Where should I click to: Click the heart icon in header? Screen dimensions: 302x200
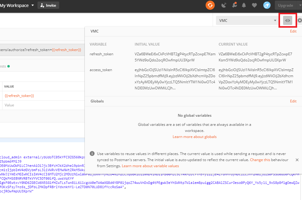tap(254, 5)
